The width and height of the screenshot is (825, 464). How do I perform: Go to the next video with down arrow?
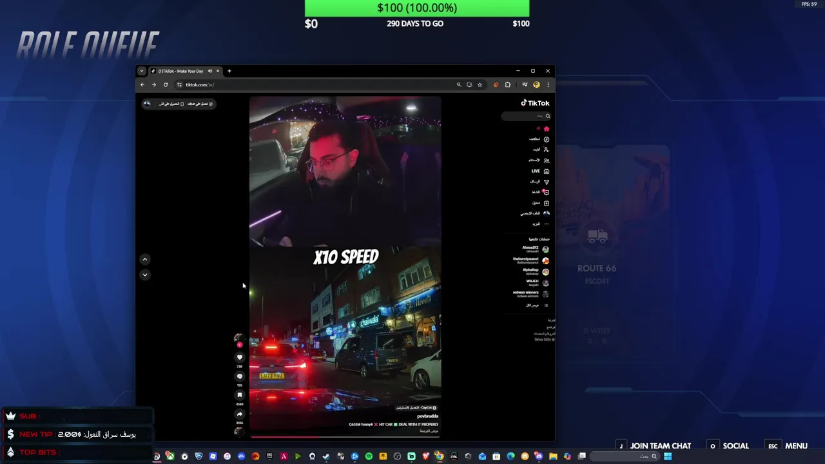tap(145, 275)
